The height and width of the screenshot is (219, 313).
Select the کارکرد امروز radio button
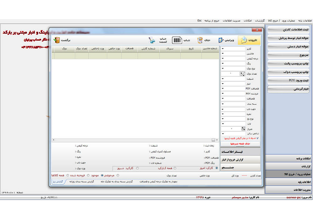point(217,168)
